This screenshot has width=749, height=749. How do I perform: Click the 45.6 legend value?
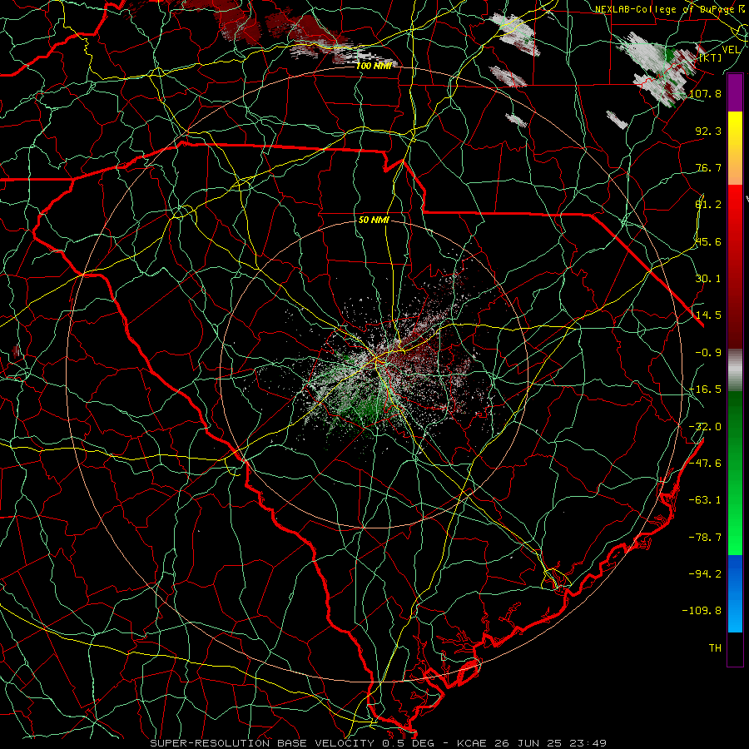coord(708,241)
